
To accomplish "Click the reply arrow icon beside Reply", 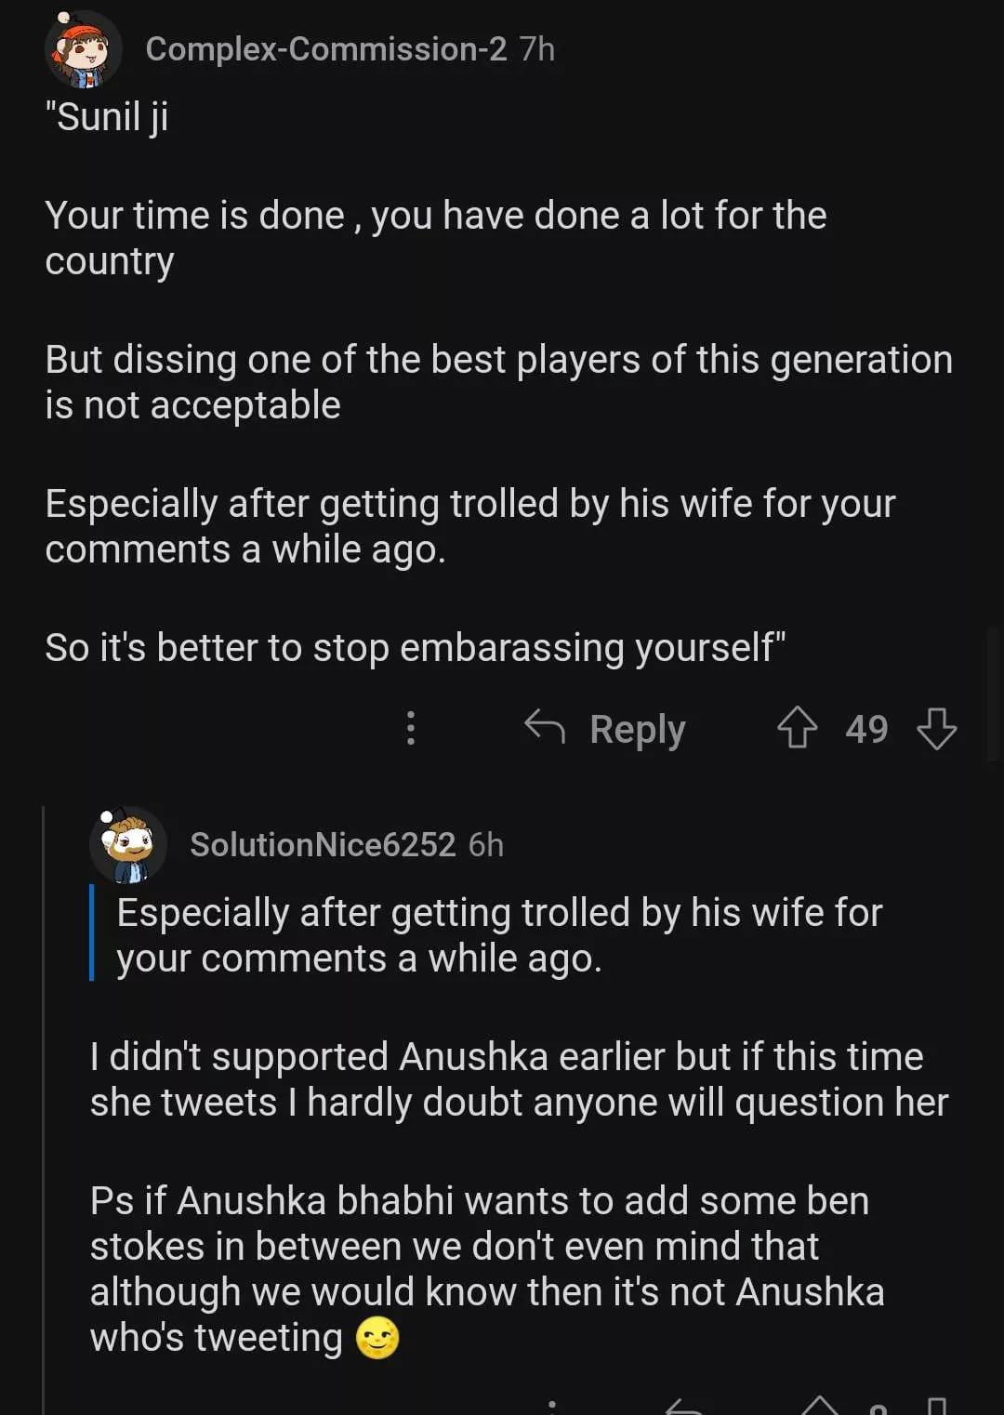I will coord(545,727).
